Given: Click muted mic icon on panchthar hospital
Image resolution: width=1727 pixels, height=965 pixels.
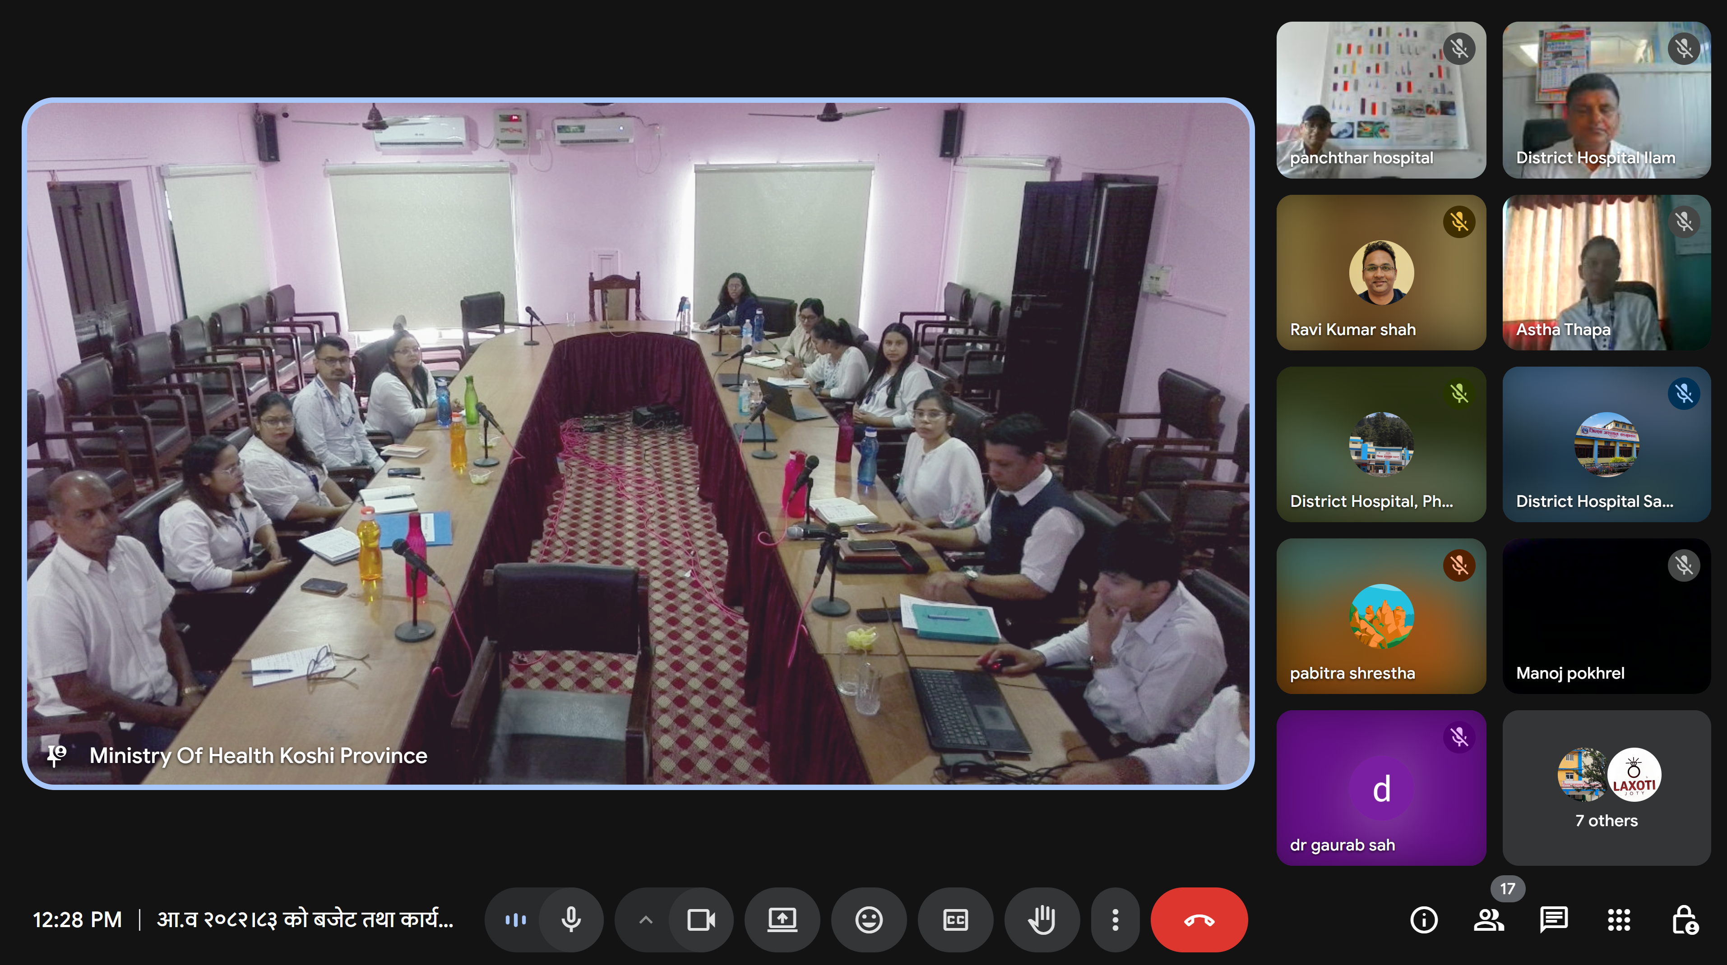Looking at the screenshot, I should tap(1459, 49).
